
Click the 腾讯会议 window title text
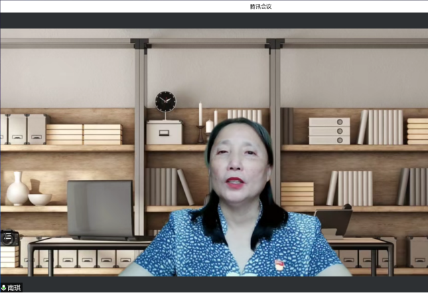coord(261,6)
